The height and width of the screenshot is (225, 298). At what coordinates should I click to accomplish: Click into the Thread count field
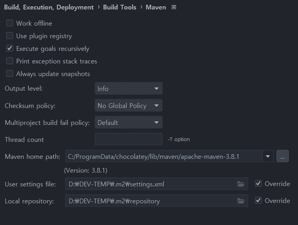click(x=128, y=139)
